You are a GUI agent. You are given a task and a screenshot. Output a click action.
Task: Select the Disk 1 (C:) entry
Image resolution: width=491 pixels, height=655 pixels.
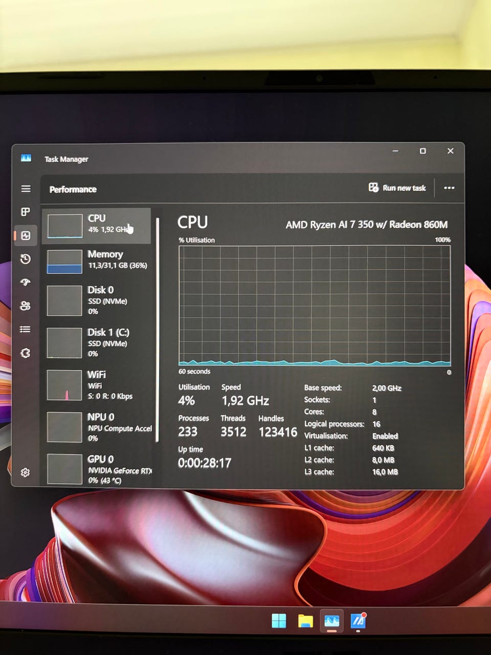(x=98, y=343)
